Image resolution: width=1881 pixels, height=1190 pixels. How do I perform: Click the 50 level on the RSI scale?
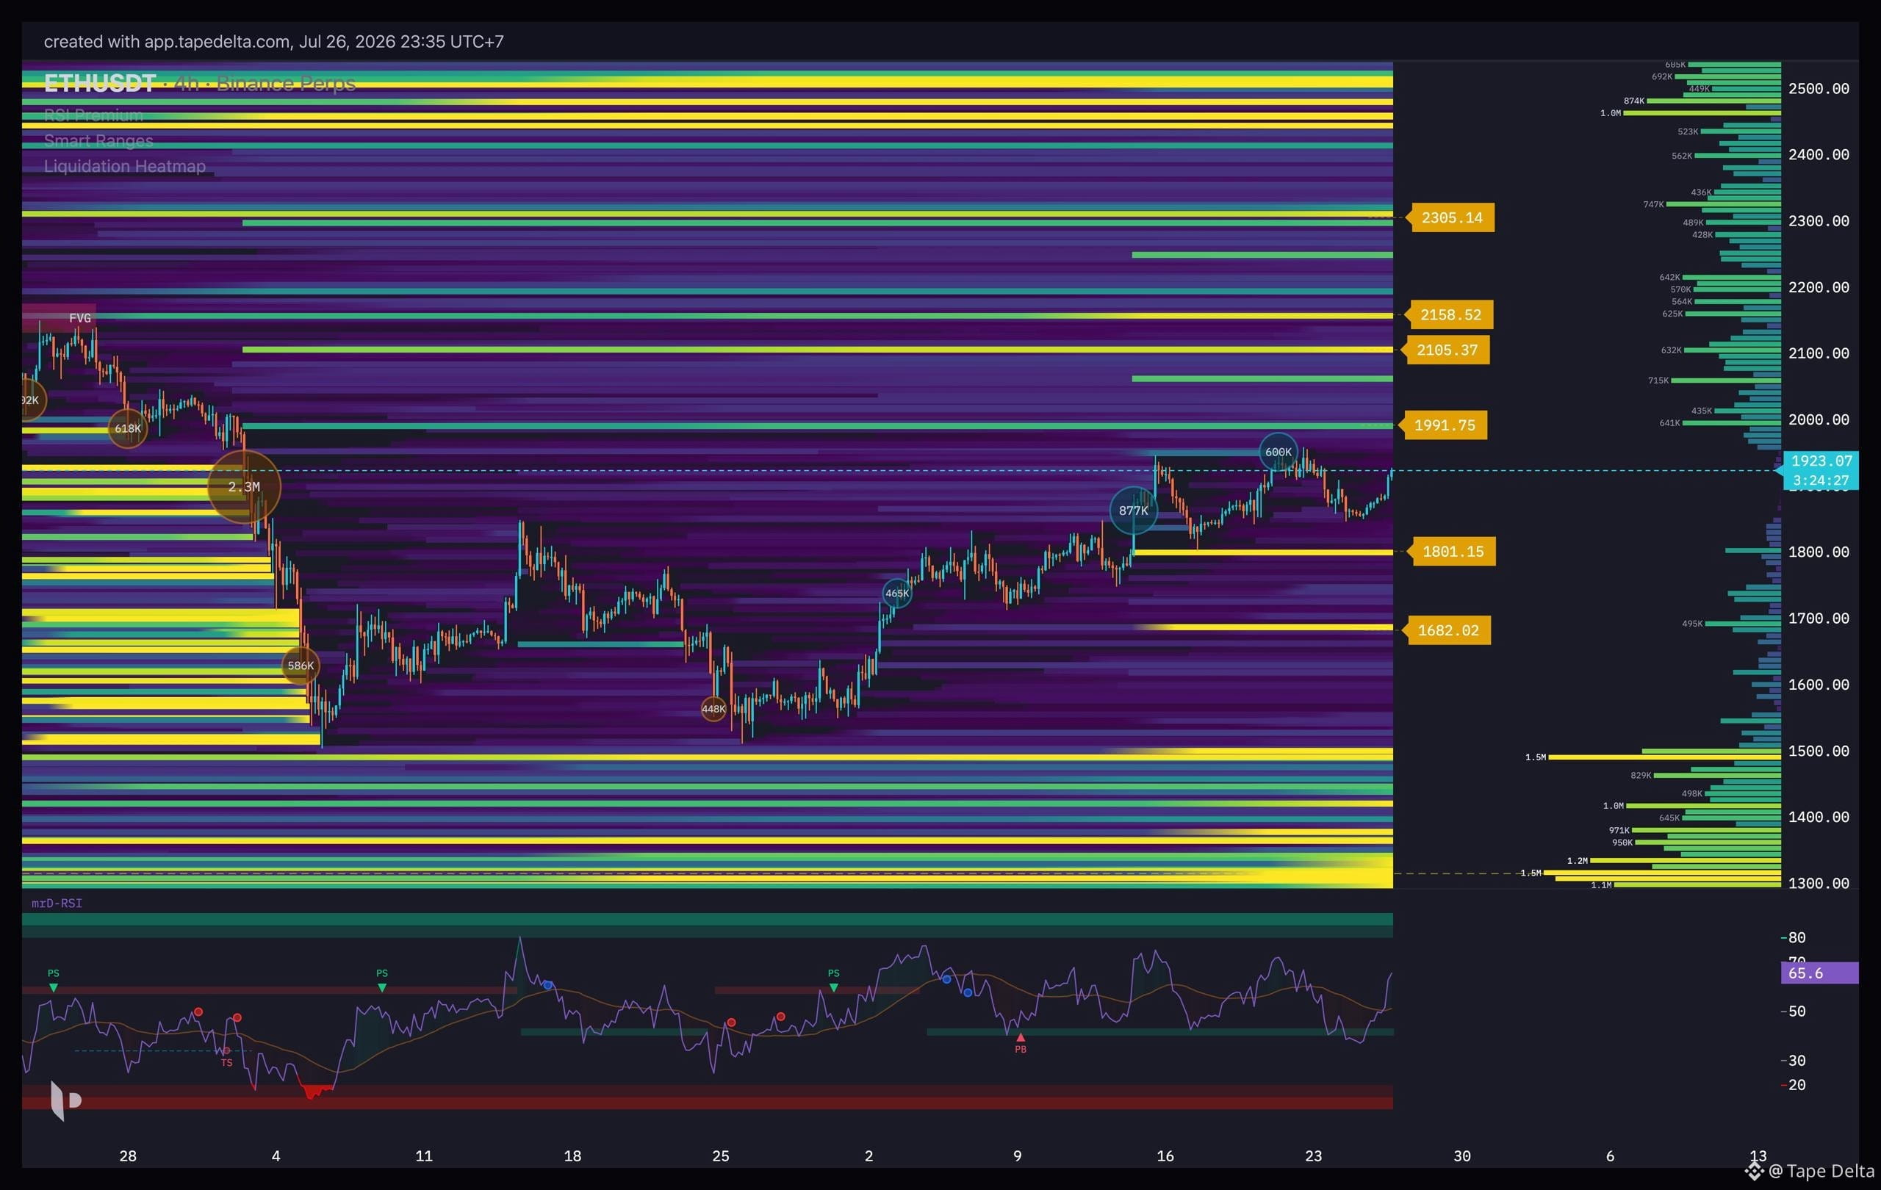pos(1797,1012)
